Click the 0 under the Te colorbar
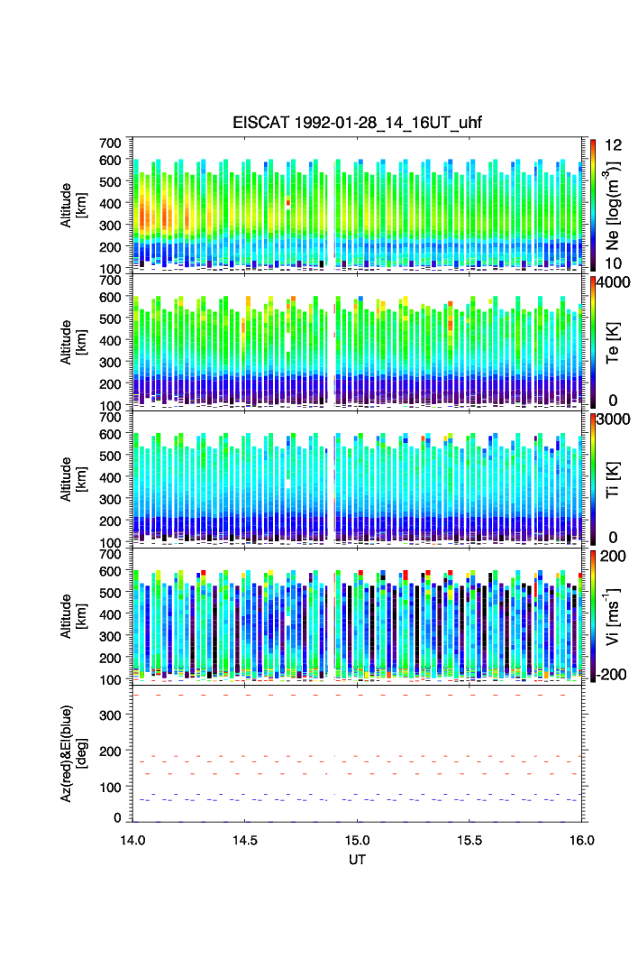Screen dimensions: 638x959 coord(613,401)
